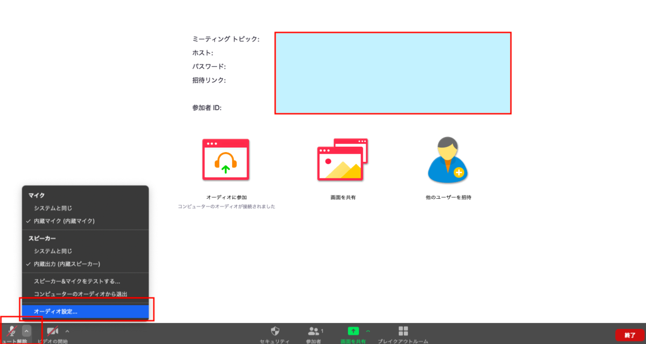The image size is (646, 344).
Task: Click the 参加者 ID: label
Action: (207, 107)
